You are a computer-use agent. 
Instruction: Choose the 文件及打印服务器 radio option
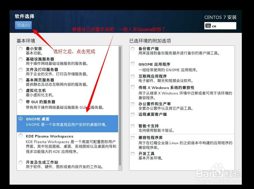21,70
